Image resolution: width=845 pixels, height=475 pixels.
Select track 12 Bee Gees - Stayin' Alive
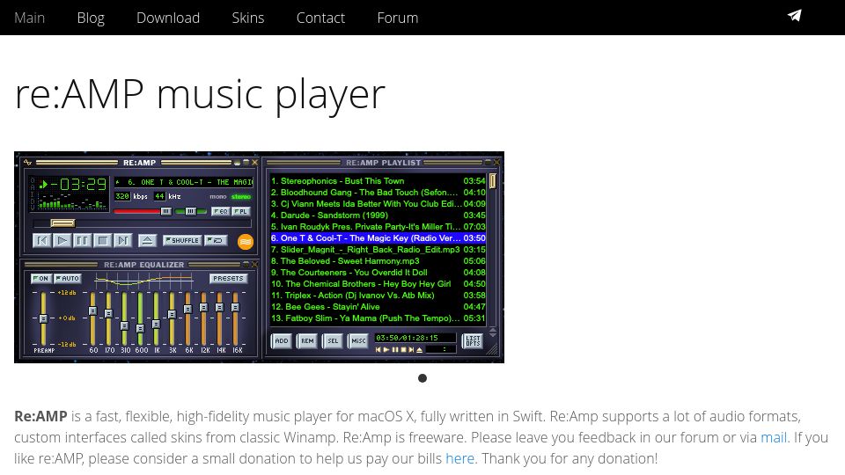[x=378, y=306]
